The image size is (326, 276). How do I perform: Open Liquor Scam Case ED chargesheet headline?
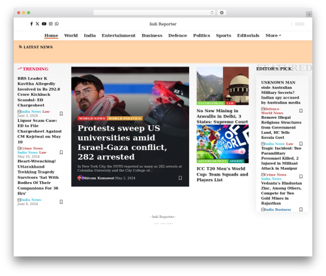(x=40, y=131)
